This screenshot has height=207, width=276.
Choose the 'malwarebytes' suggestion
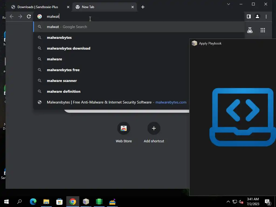(111, 37)
